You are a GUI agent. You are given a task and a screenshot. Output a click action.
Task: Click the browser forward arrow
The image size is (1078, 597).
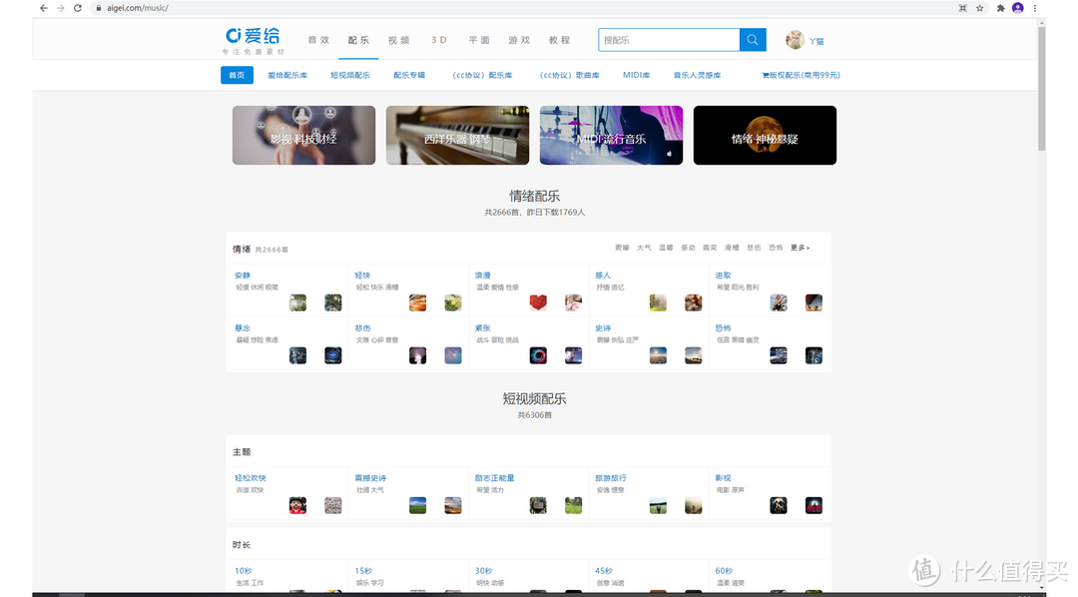[x=61, y=8]
